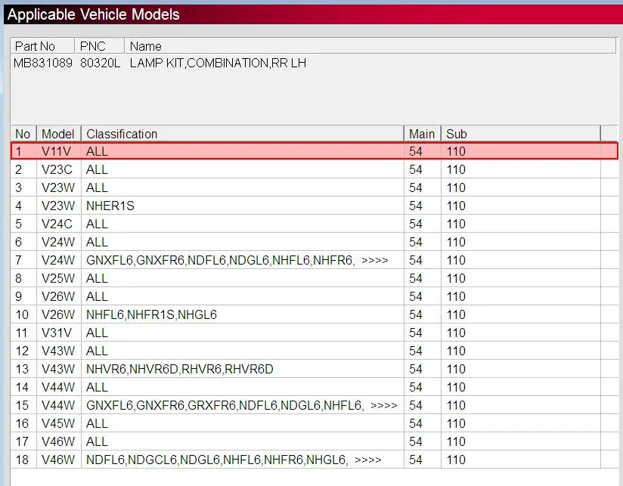Click Sub value 110 in row 1
This screenshot has height=486, width=623.
tap(456, 151)
